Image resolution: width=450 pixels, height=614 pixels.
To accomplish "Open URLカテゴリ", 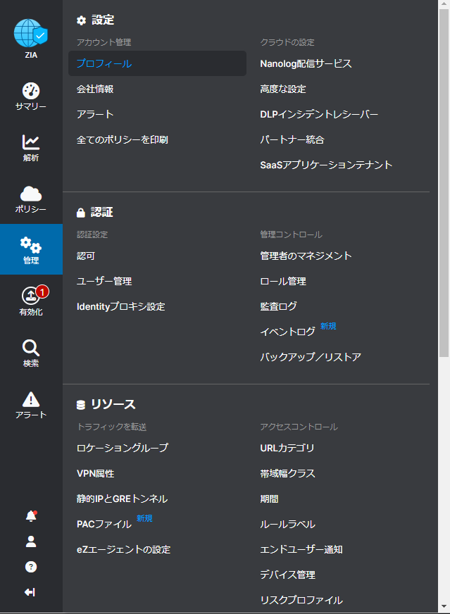I will [x=287, y=448].
